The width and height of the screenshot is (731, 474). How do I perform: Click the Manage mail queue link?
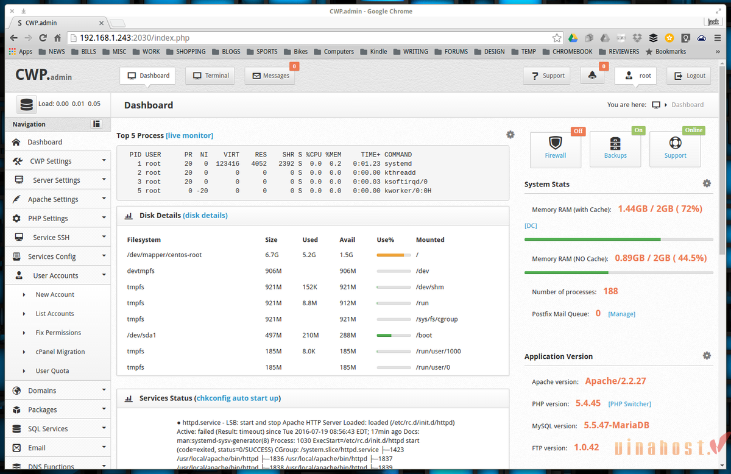[622, 314]
